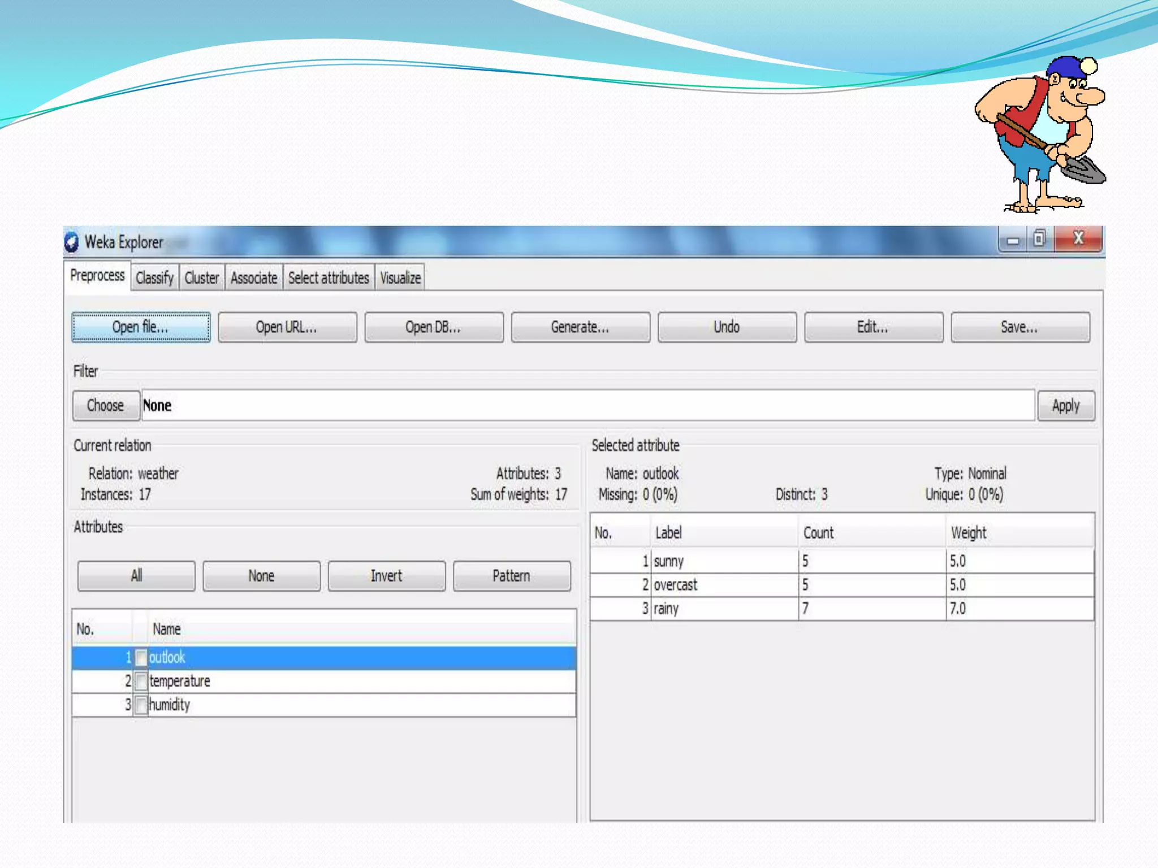This screenshot has width=1158, height=868.
Task: Click the Open URL... button
Action: pyautogui.click(x=287, y=327)
